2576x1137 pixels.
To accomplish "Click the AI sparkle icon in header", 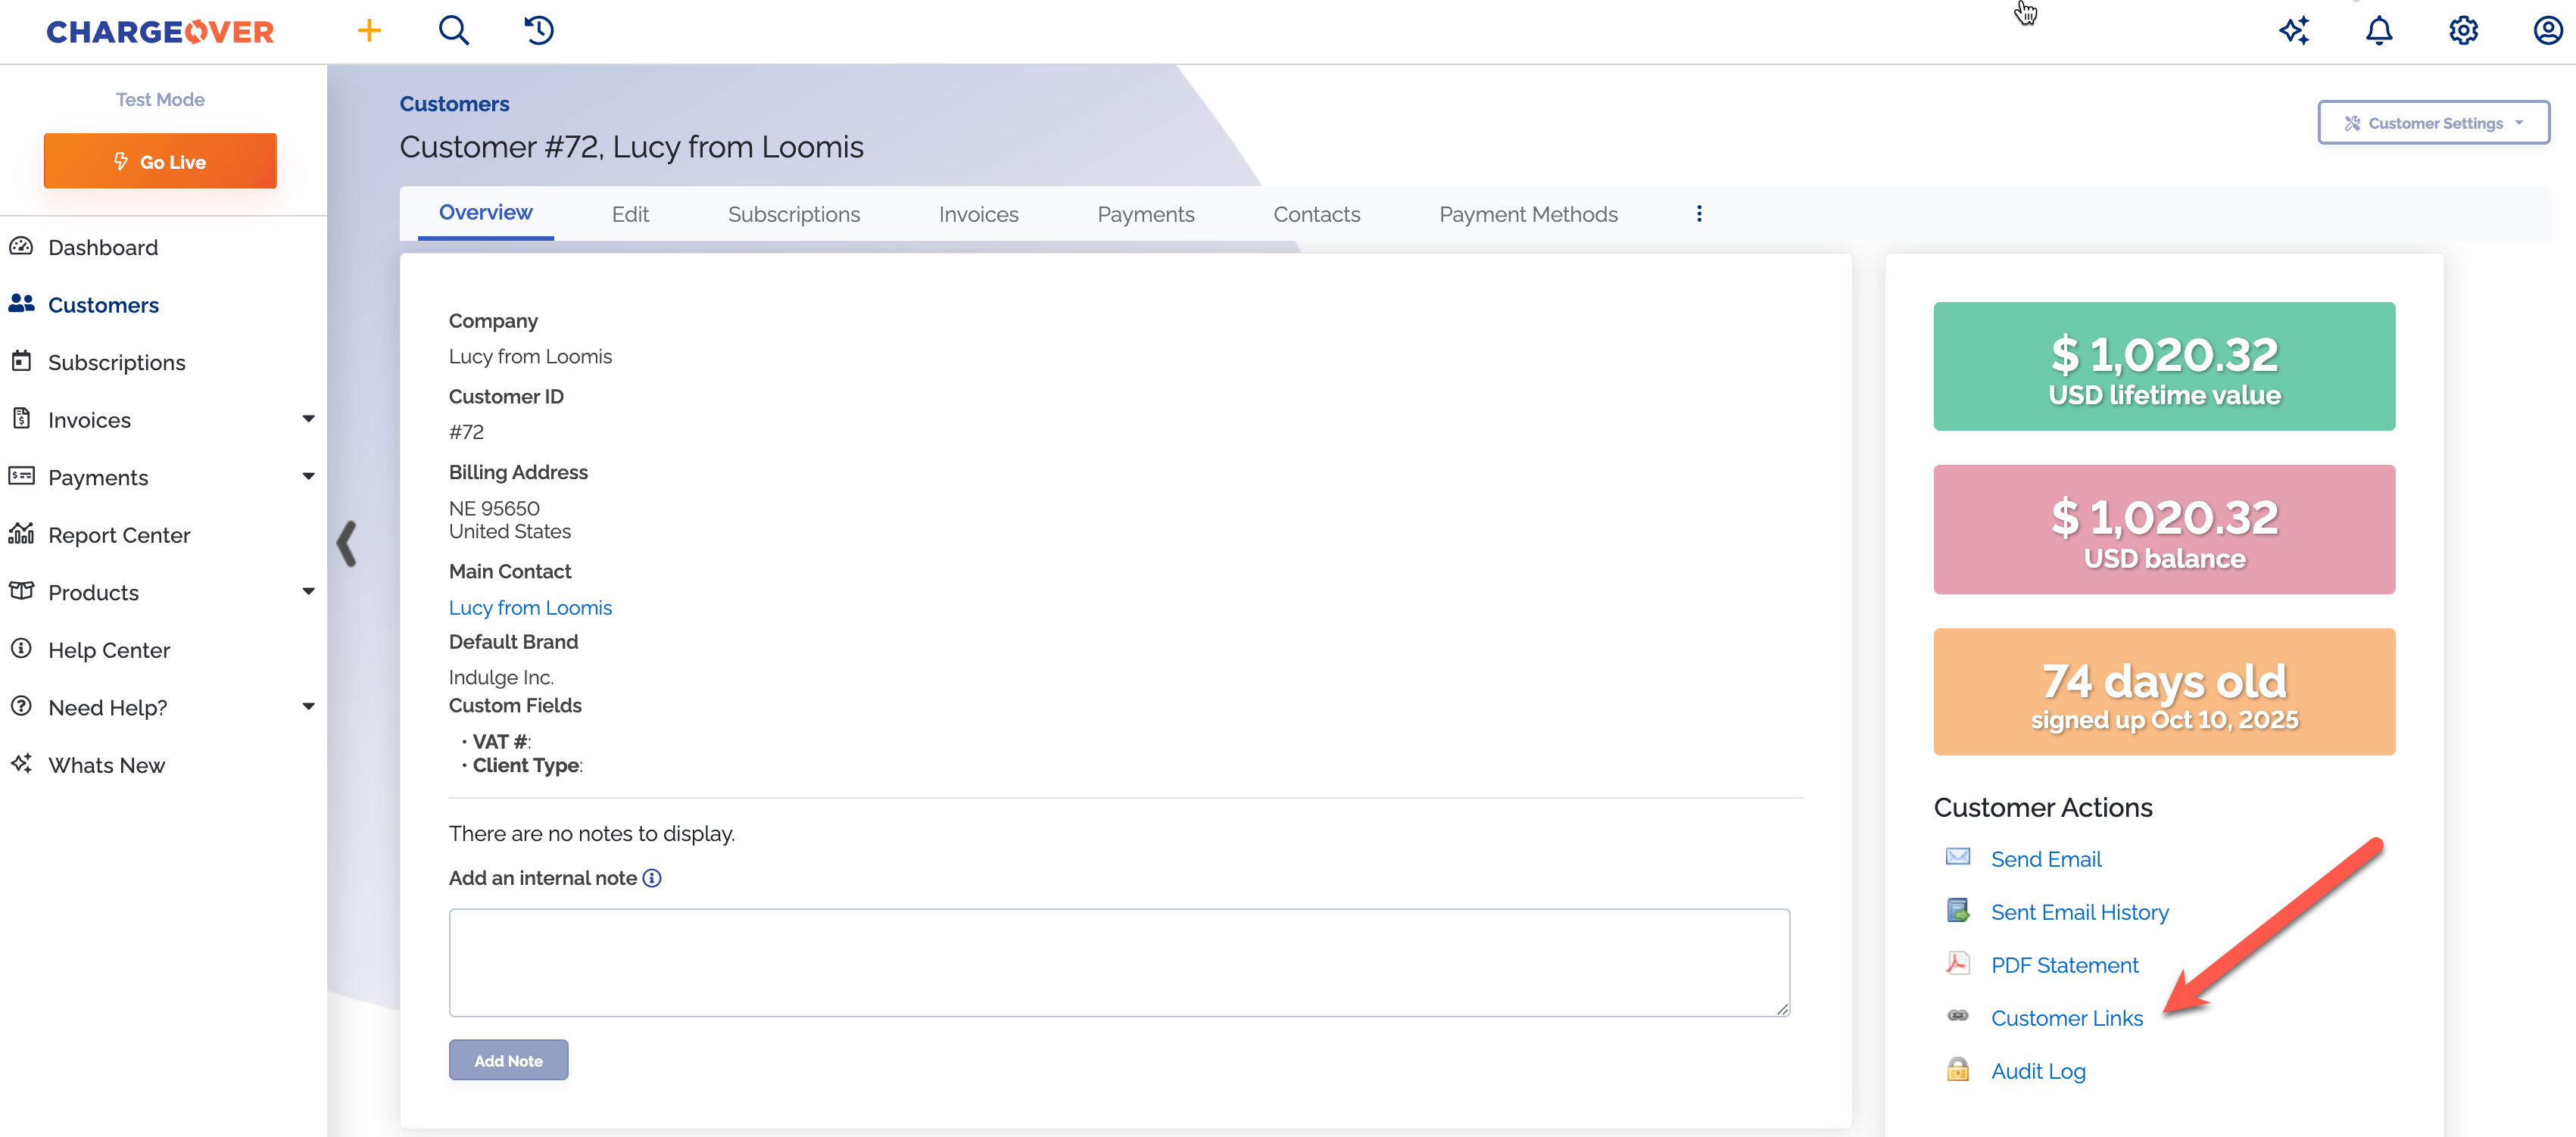I will tap(2293, 31).
